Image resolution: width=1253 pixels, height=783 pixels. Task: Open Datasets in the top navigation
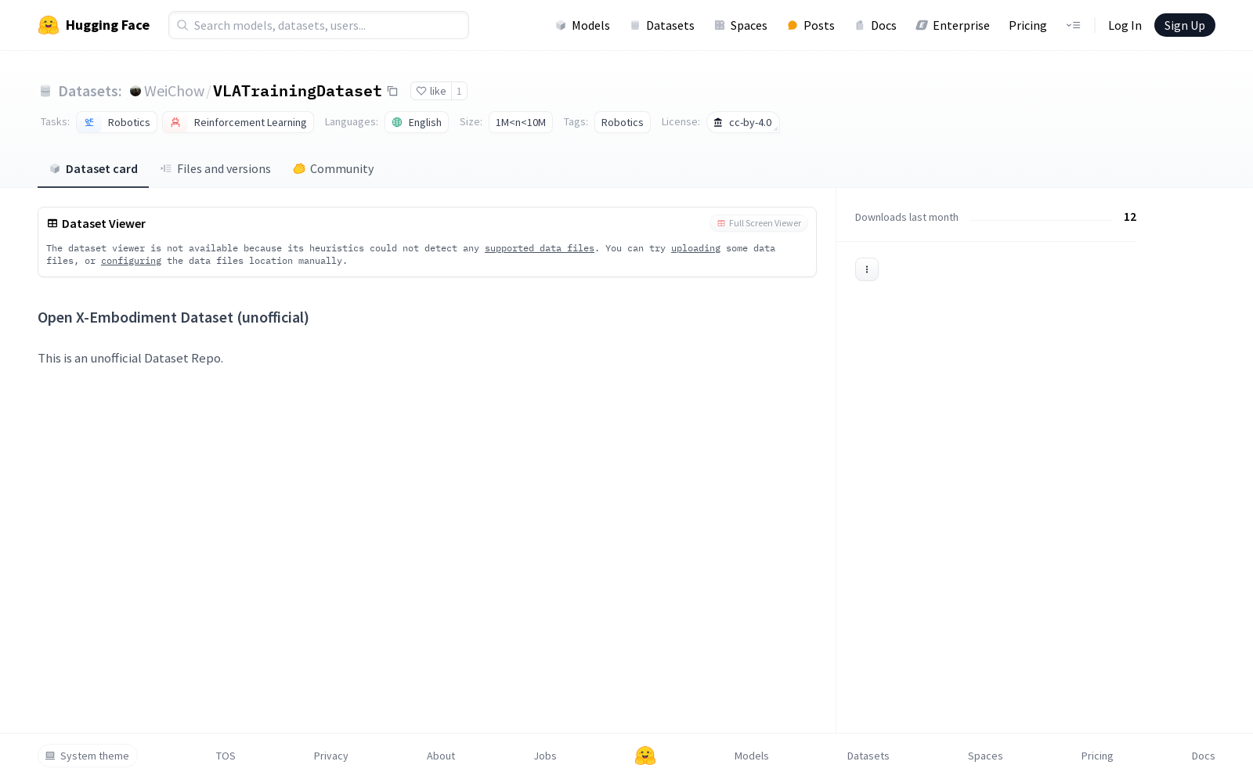click(663, 25)
